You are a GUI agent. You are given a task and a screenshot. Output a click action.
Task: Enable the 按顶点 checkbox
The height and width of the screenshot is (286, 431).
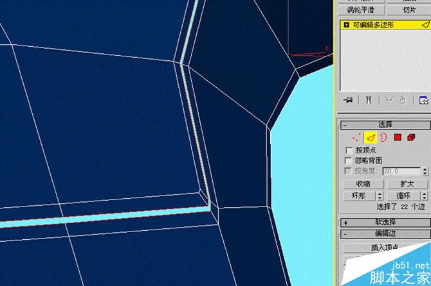click(x=349, y=150)
